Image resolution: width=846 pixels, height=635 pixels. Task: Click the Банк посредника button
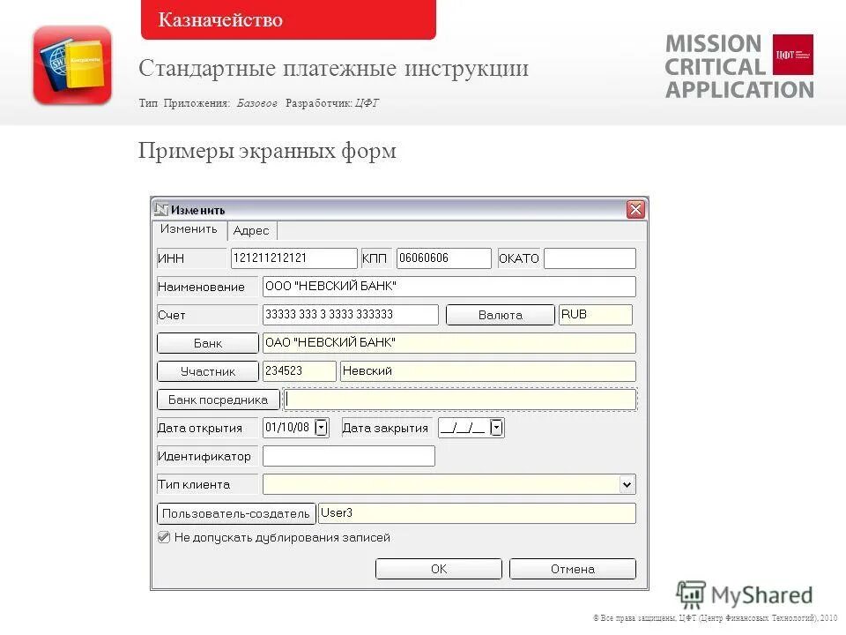coord(217,399)
